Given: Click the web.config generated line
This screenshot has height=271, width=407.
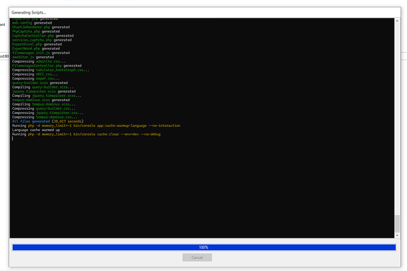Looking at the screenshot, I should (x=29, y=23).
